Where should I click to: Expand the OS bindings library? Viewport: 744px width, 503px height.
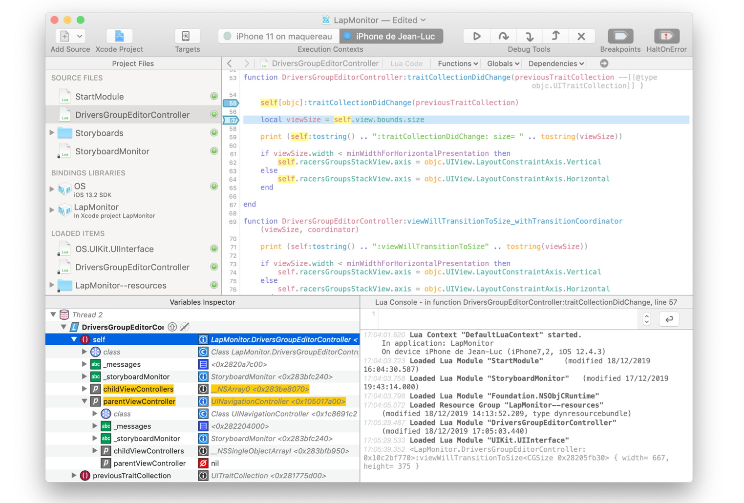click(x=52, y=189)
